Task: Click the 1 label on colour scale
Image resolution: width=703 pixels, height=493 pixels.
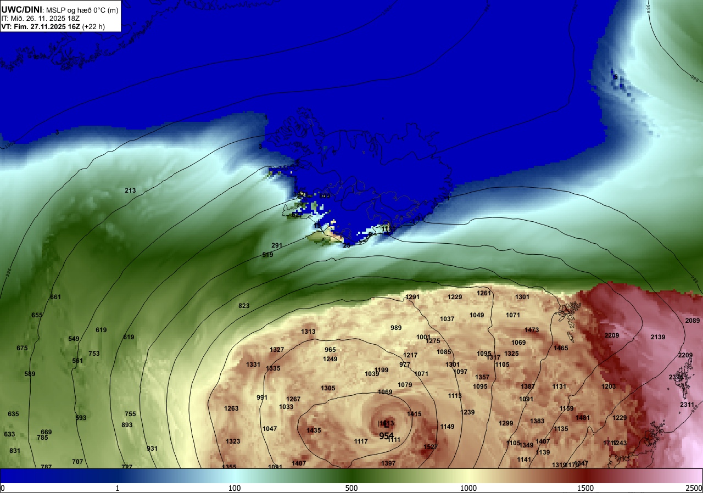Action: click(x=118, y=488)
